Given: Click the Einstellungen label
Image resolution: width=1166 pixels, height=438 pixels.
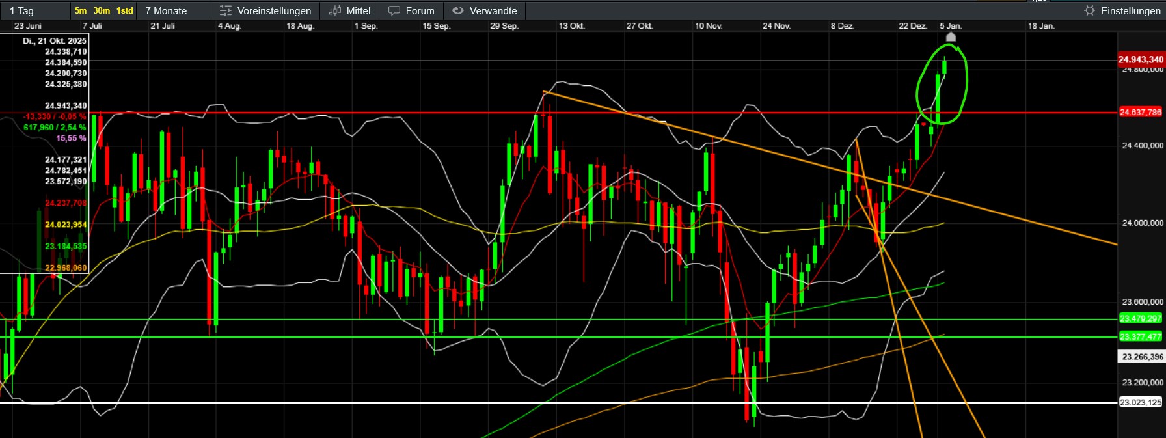Looking at the screenshot, I should [x=1130, y=10].
